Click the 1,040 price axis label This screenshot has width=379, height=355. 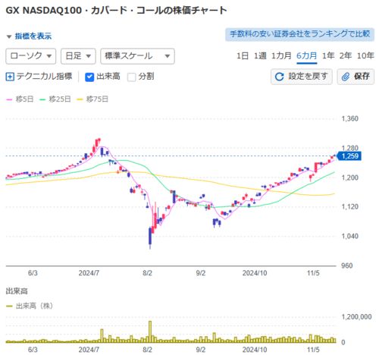click(x=349, y=236)
